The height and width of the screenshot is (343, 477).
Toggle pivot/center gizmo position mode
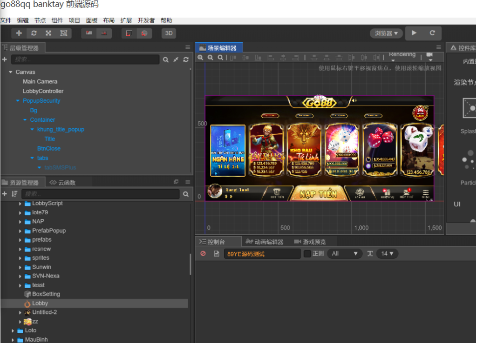pos(89,33)
